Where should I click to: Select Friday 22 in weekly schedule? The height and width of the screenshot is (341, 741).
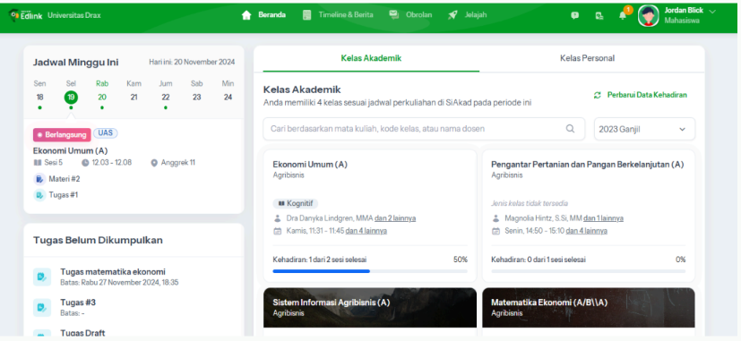click(166, 97)
